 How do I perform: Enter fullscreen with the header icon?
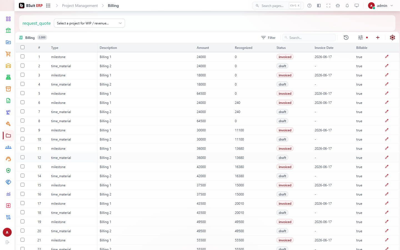click(x=328, y=6)
